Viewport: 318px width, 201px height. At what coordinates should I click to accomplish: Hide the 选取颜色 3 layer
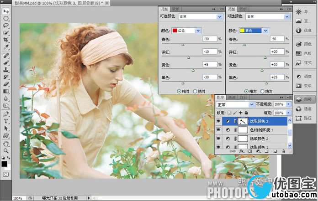click(218, 122)
